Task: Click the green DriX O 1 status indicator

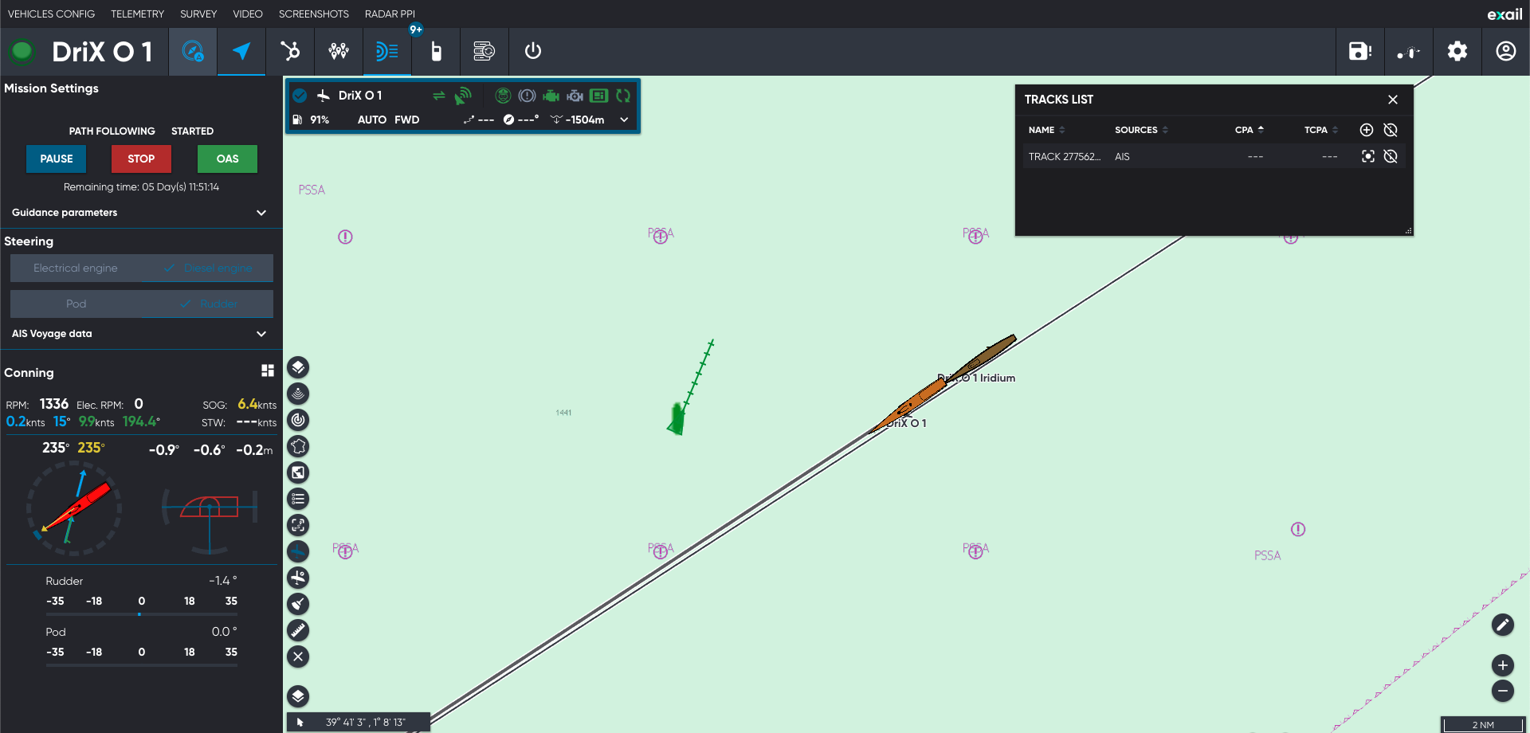Action: point(22,52)
